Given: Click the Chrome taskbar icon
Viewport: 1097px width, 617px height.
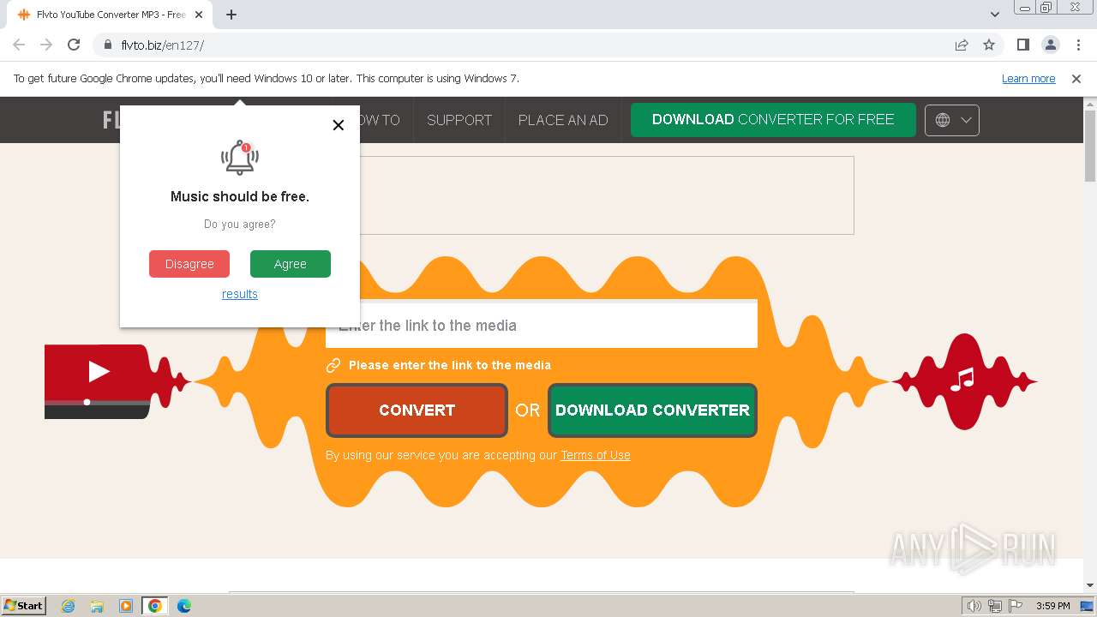Looking at the screenshot, I should [154, 606].
